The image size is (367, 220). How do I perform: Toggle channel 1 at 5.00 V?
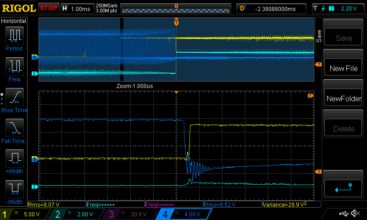[x=26, y=214]
